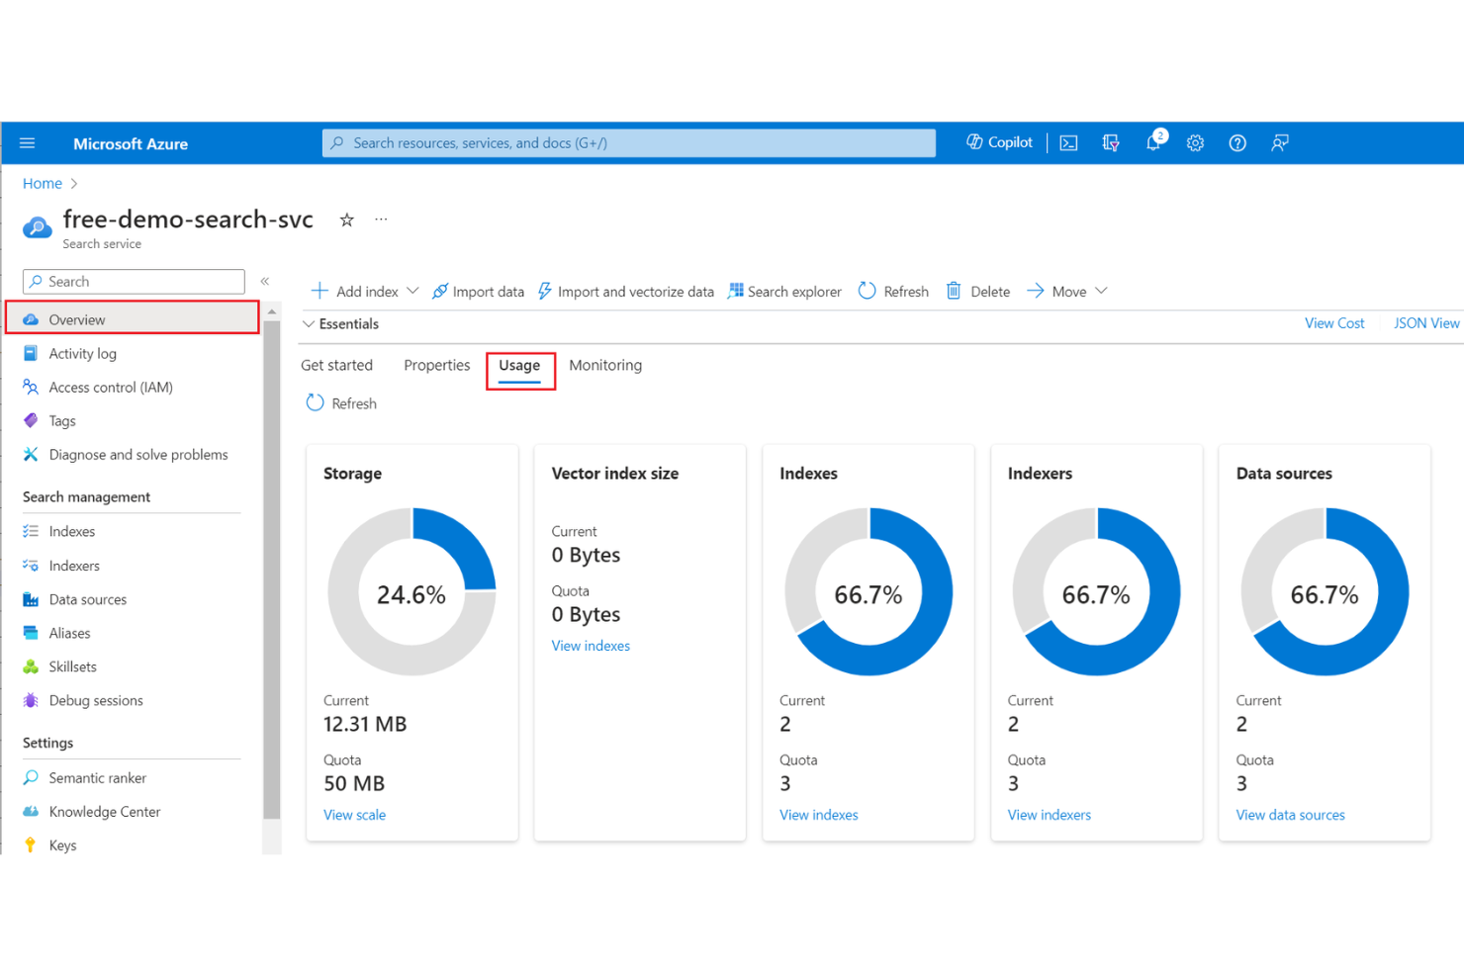
Task: Star free-demo-search-svc as a favorite
Action: click(346, 220)
